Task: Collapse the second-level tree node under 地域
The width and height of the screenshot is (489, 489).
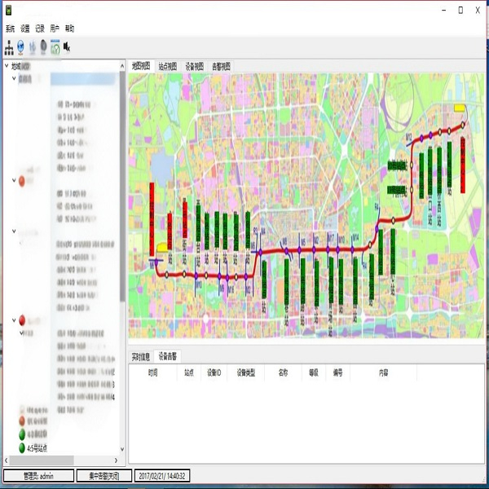Action: [13, 79]
